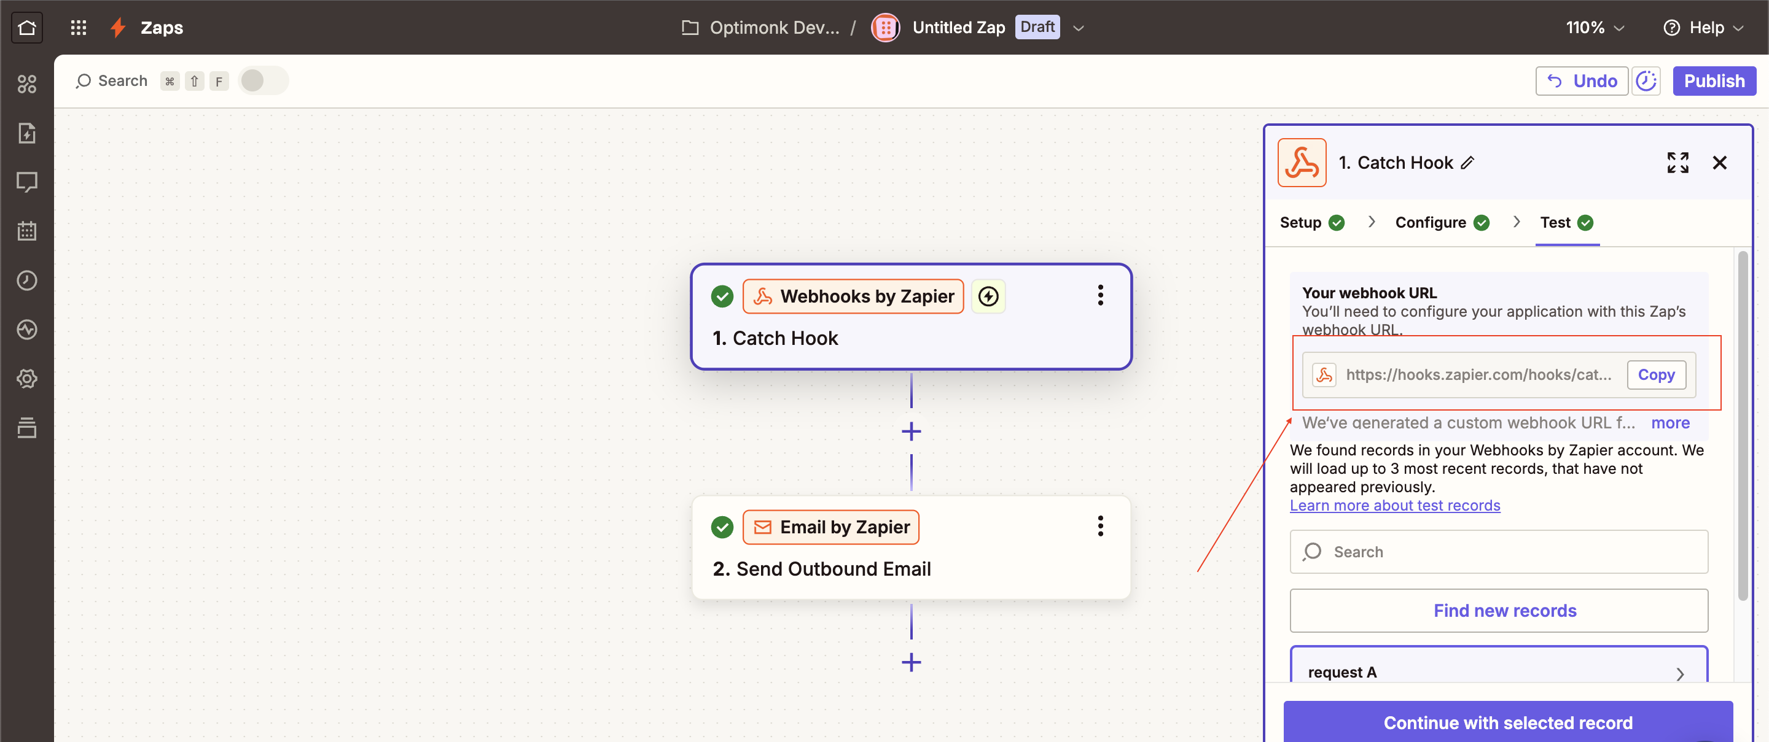Click the timer icon next to Undo
The width and height of the screenshot is (1769, 742).
(1646, 81)
